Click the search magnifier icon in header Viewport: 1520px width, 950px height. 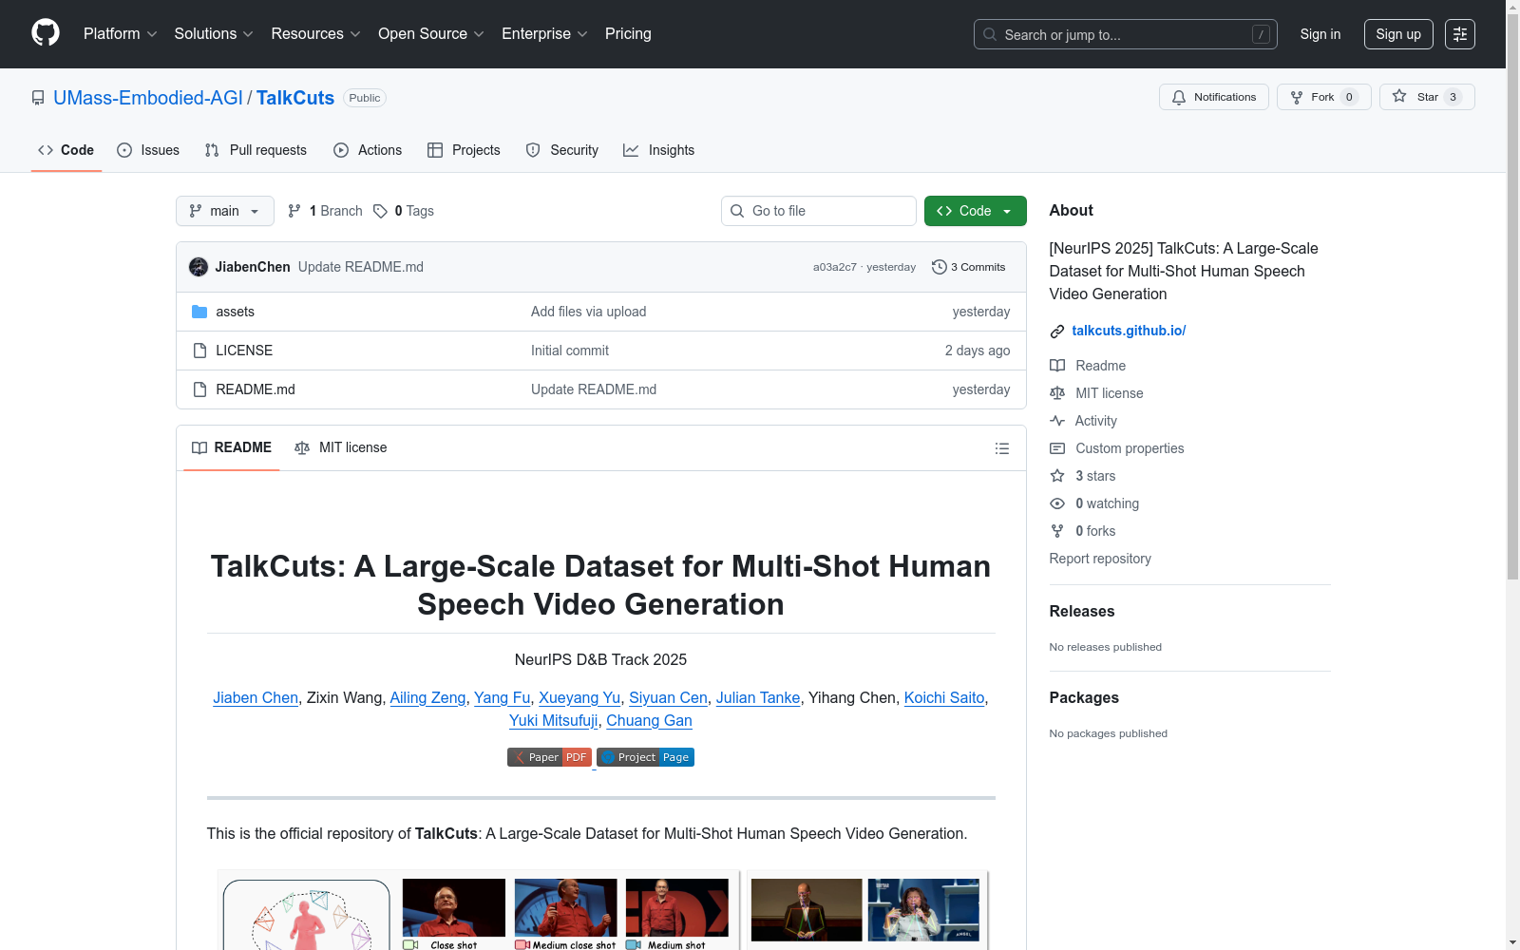click(x=990, y=34)
